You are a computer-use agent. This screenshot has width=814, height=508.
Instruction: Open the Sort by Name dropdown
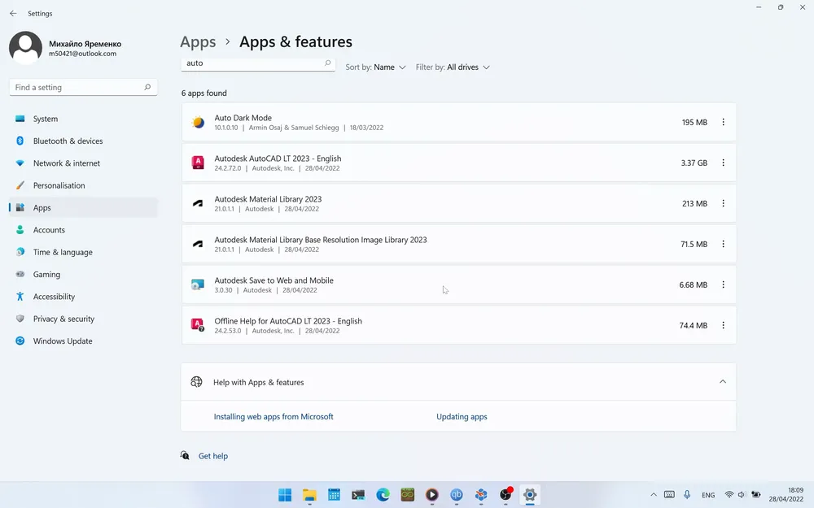[x=375, y=67]
